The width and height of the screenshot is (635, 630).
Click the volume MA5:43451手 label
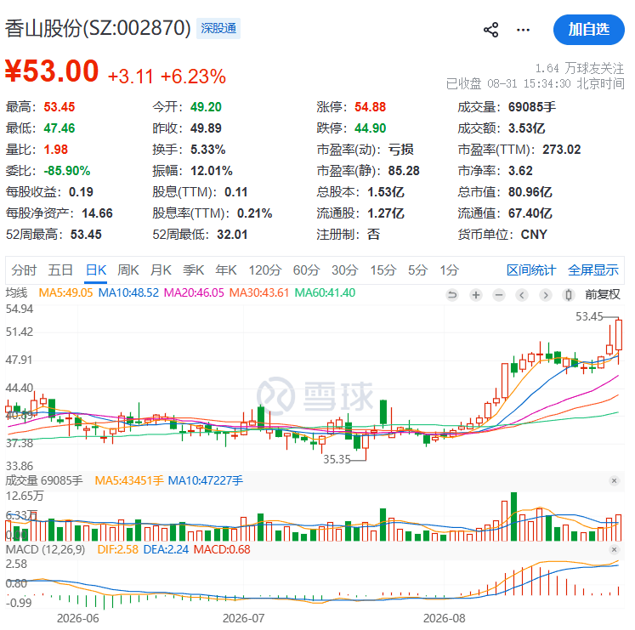pos(129,480)
